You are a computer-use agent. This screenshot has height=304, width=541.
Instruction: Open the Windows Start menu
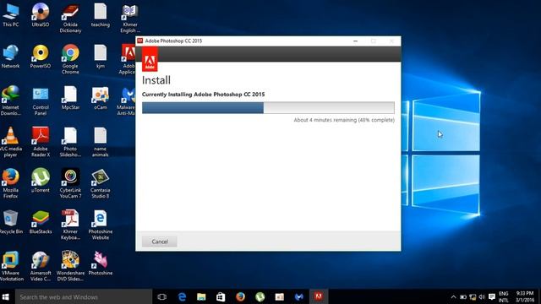point(6,296)
